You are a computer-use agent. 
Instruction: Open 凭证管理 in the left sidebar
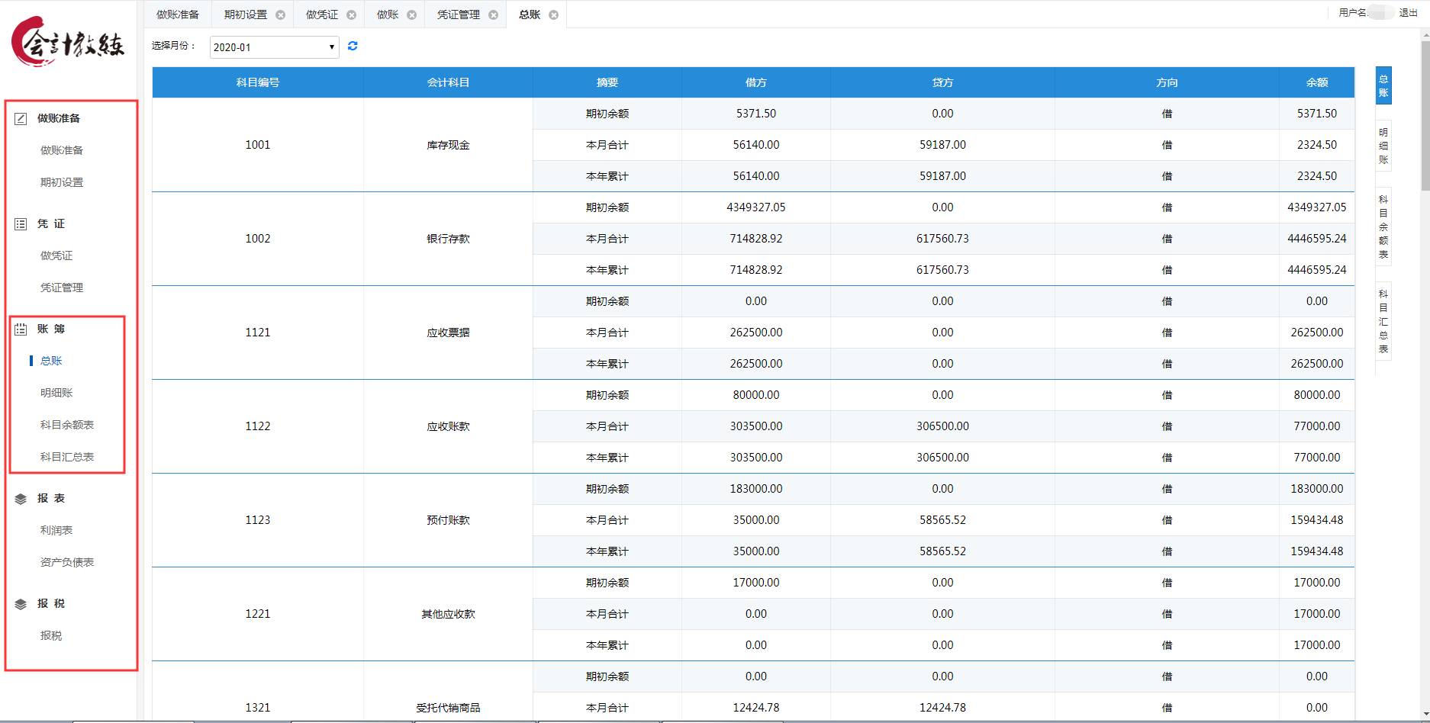click(62, 288)
